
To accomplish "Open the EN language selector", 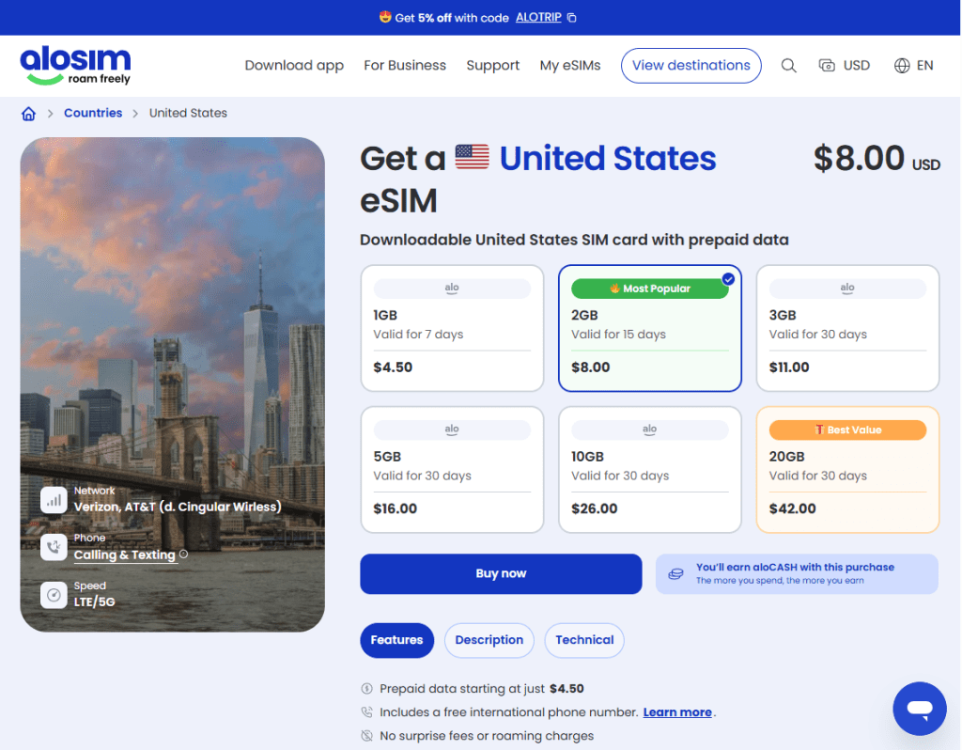I will point(914,66).
